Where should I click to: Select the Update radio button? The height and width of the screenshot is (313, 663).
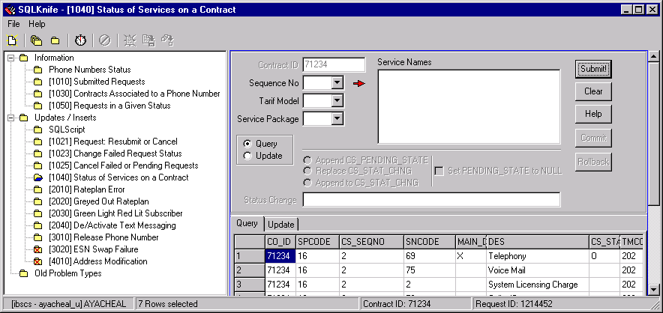tap(247, 156)
